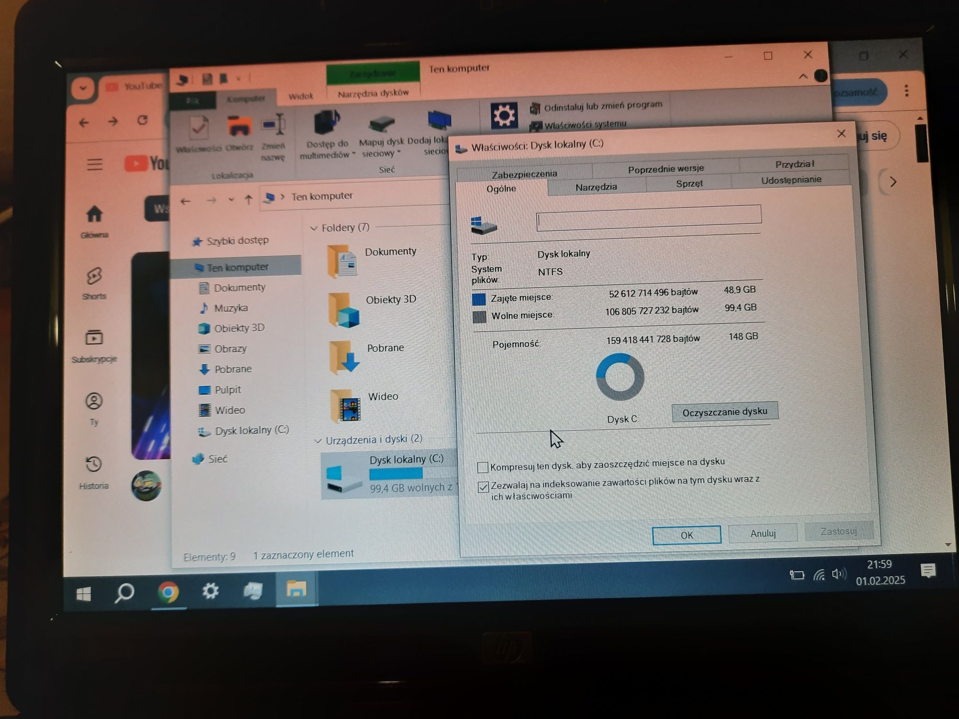Open the Zabezpieczenia tab in properties
Image resolution: width=959 pixels, height=719 pixels.
click(524, 174)
